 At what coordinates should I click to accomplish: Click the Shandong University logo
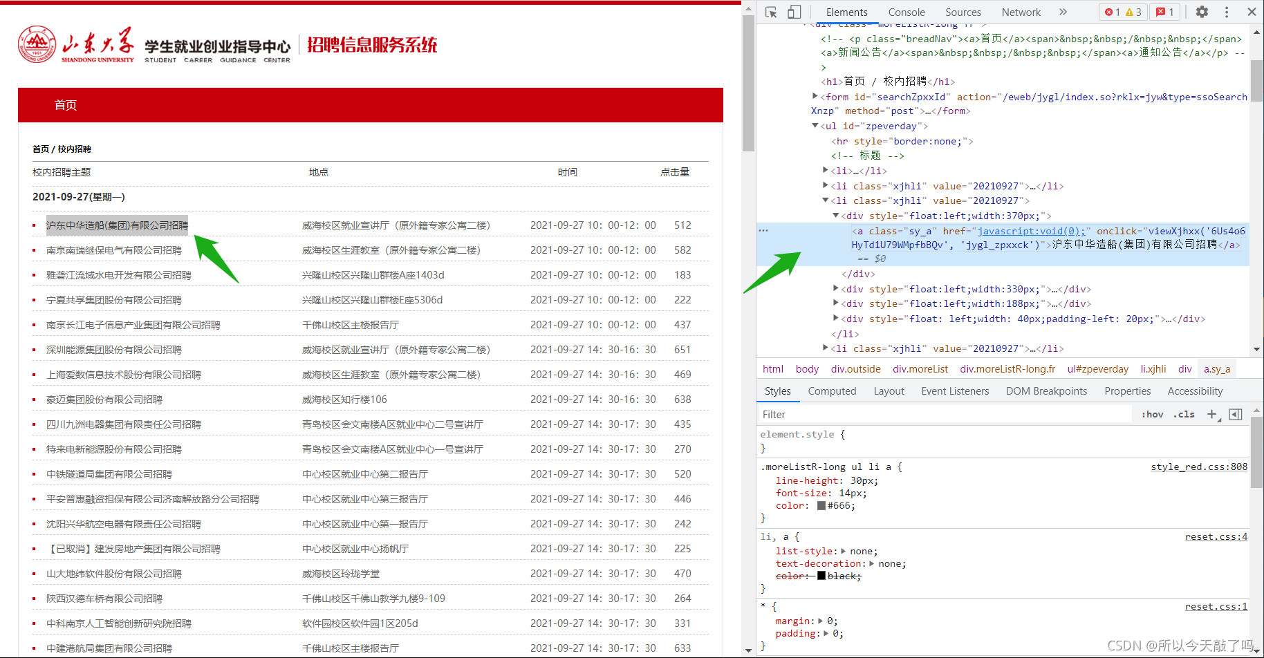click(x=76, y=45)
